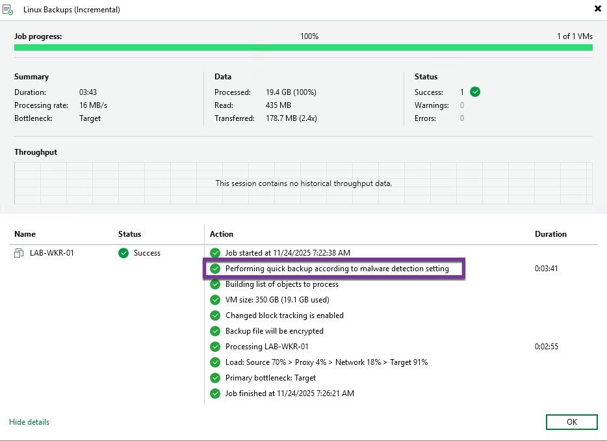Click the OK button
Viewport: 607px width, 441px height.
[x=571, y=422]
